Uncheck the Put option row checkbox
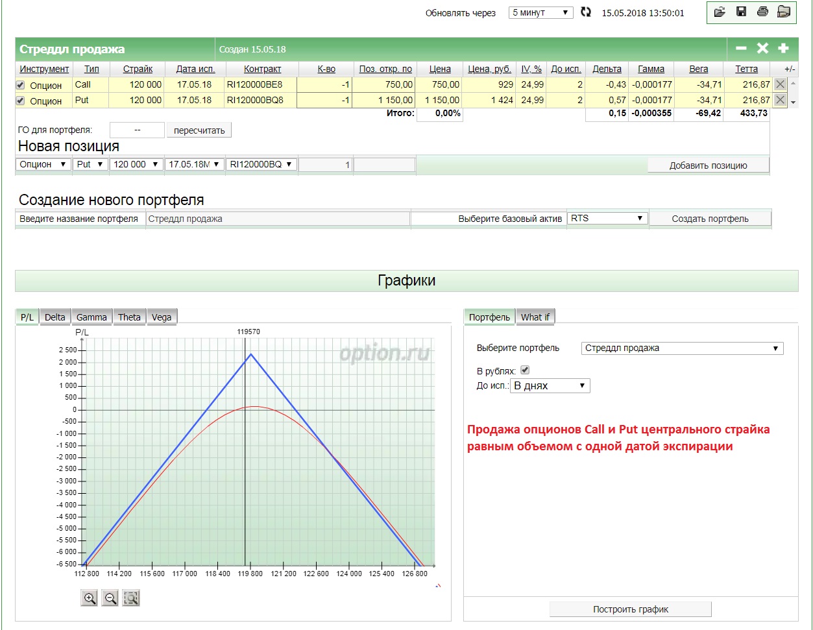The height and width of the screenshot is (630, 813). coord(20,101)
